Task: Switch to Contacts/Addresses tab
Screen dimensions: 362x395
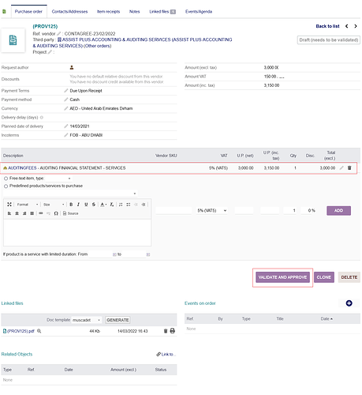Action: pos(69,12)
